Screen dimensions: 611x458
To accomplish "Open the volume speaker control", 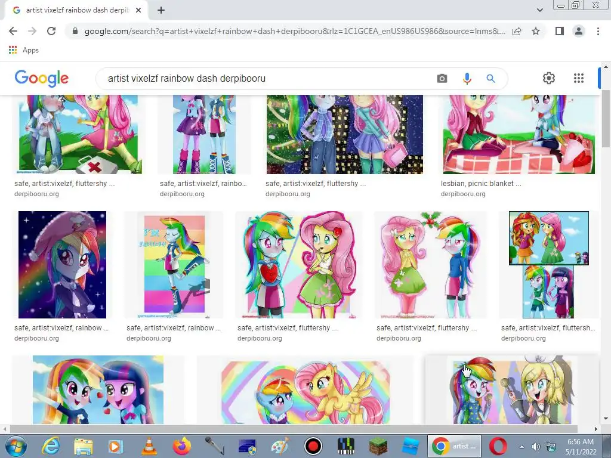I will (536, 447).
